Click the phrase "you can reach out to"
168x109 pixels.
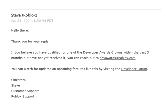click(x=83, y=58)
